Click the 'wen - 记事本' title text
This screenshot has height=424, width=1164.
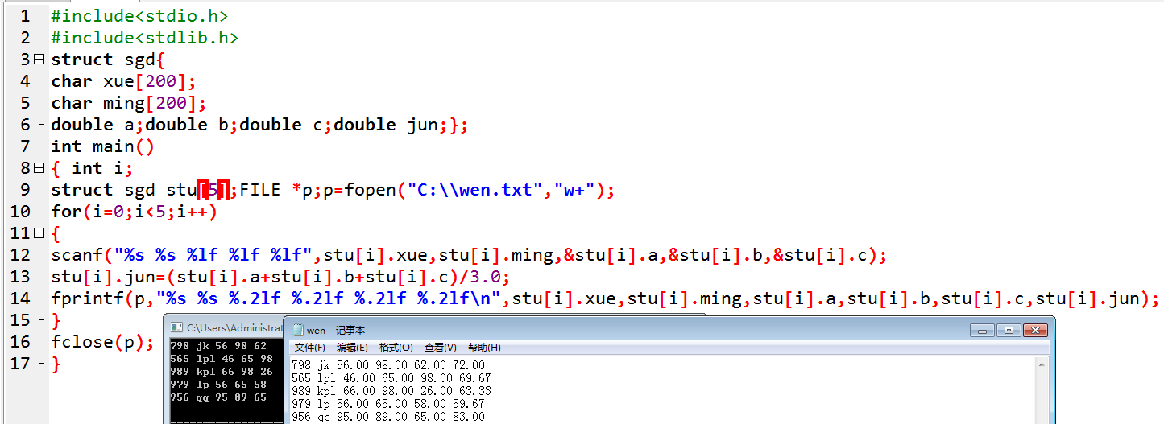pyautogui.click(x=336, y=330)
